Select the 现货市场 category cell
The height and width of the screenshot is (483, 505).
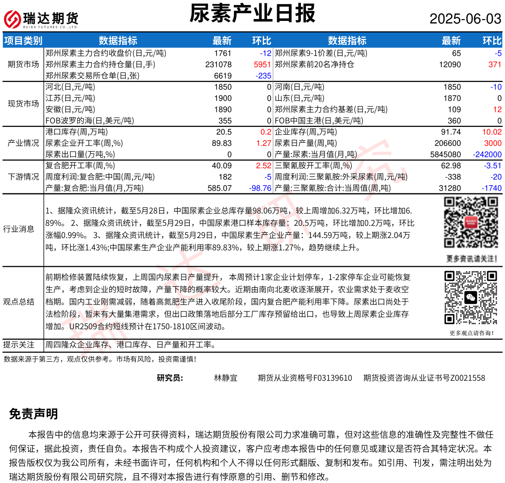pos(23,104)
